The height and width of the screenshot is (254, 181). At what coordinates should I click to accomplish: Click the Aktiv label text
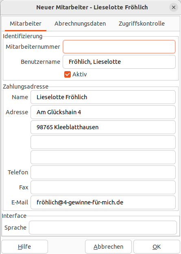[x=79, y=74]
